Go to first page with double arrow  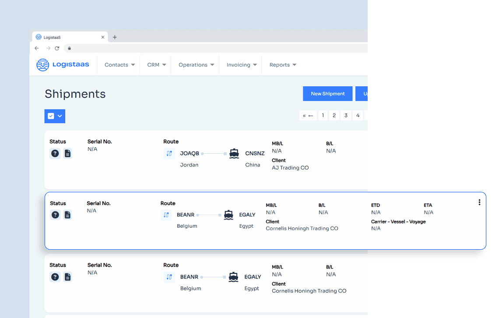[x=304, y=116]
